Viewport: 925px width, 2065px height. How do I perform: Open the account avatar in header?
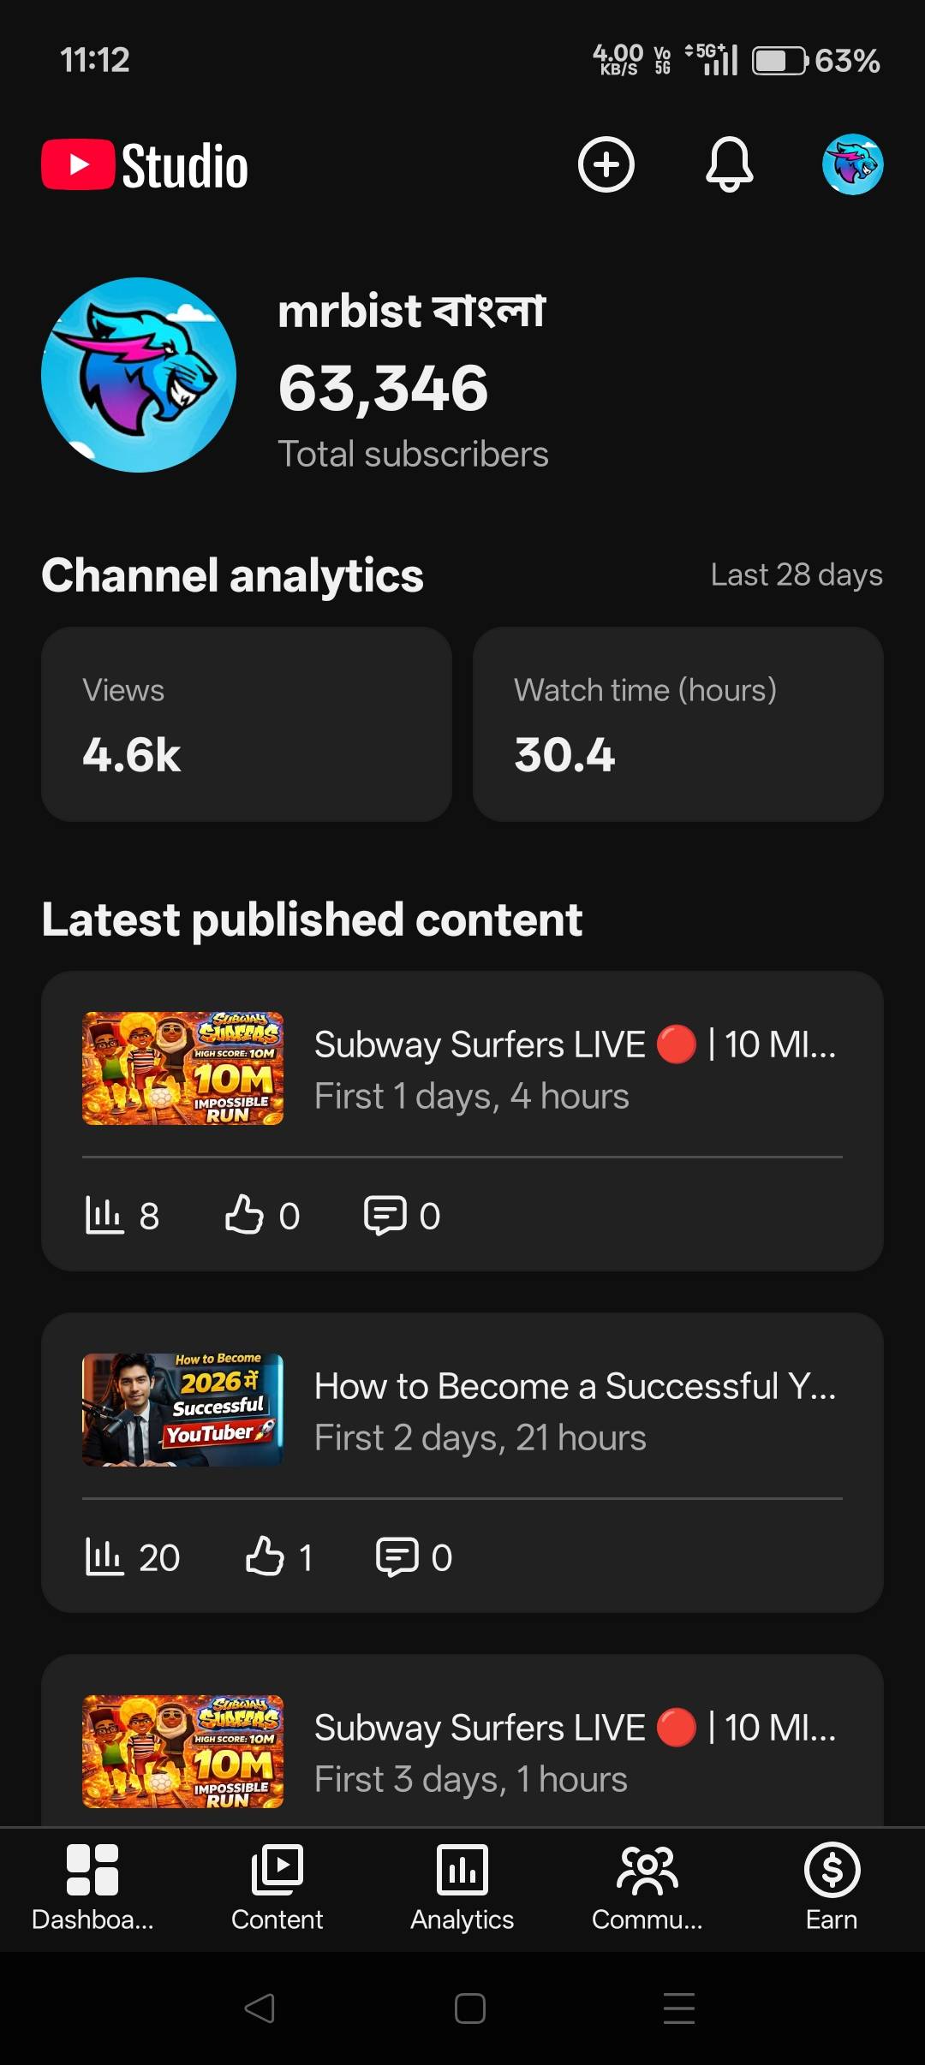pyautogui.click(x=852, y=164)
